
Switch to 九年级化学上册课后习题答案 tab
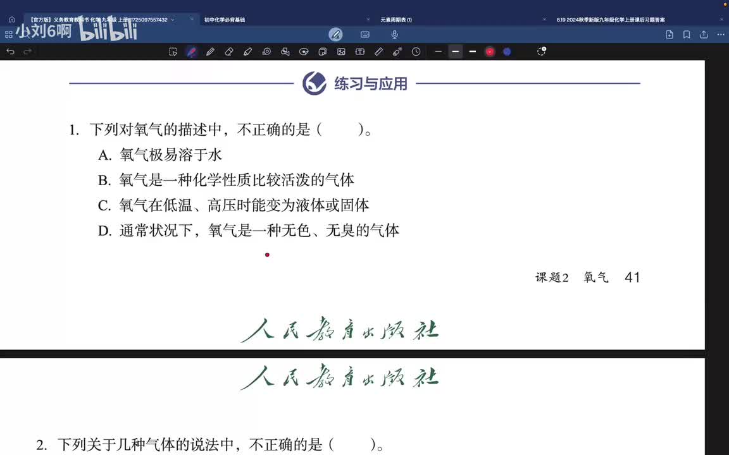611,20
